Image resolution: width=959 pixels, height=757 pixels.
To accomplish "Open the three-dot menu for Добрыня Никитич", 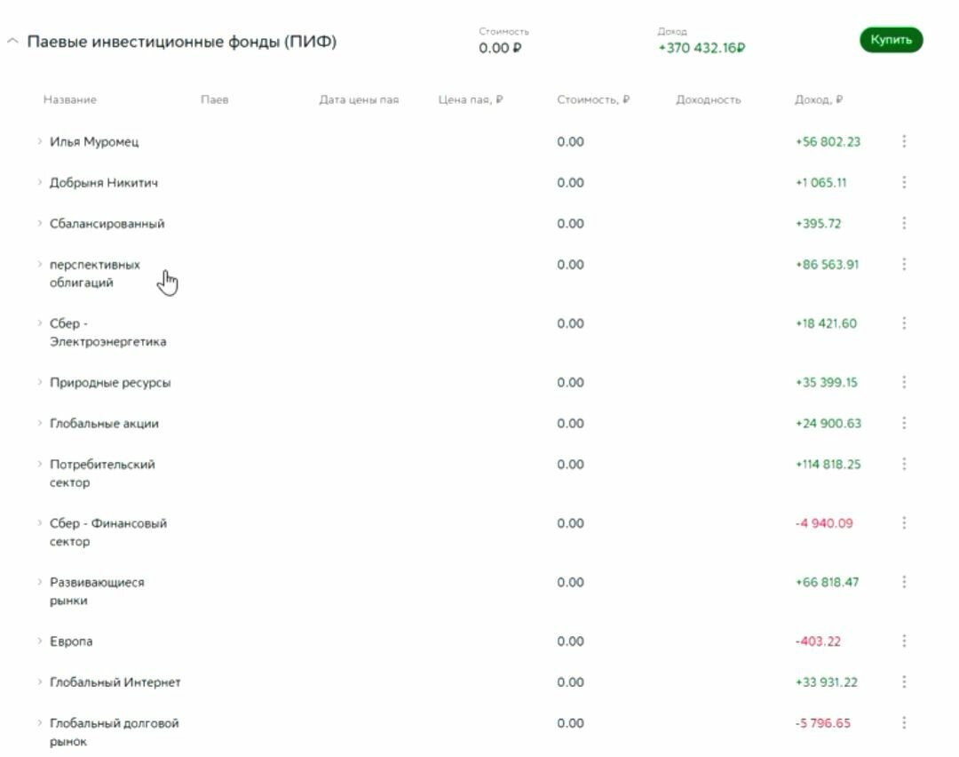I will 904,182.
